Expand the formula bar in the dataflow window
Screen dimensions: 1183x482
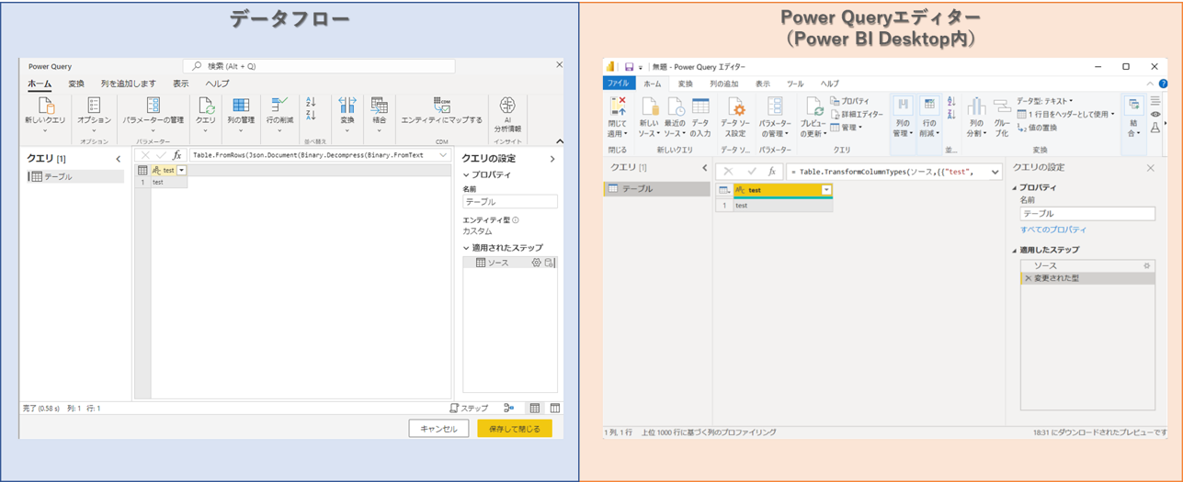[444, 155]
